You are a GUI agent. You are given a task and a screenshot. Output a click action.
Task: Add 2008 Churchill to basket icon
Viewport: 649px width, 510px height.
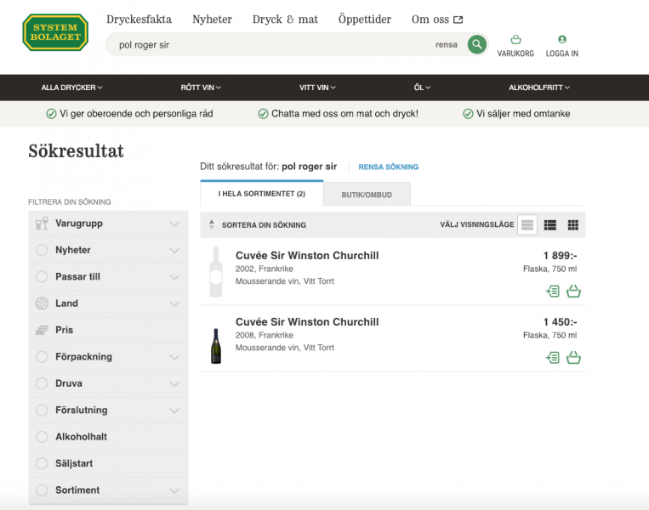click(573, 357)
